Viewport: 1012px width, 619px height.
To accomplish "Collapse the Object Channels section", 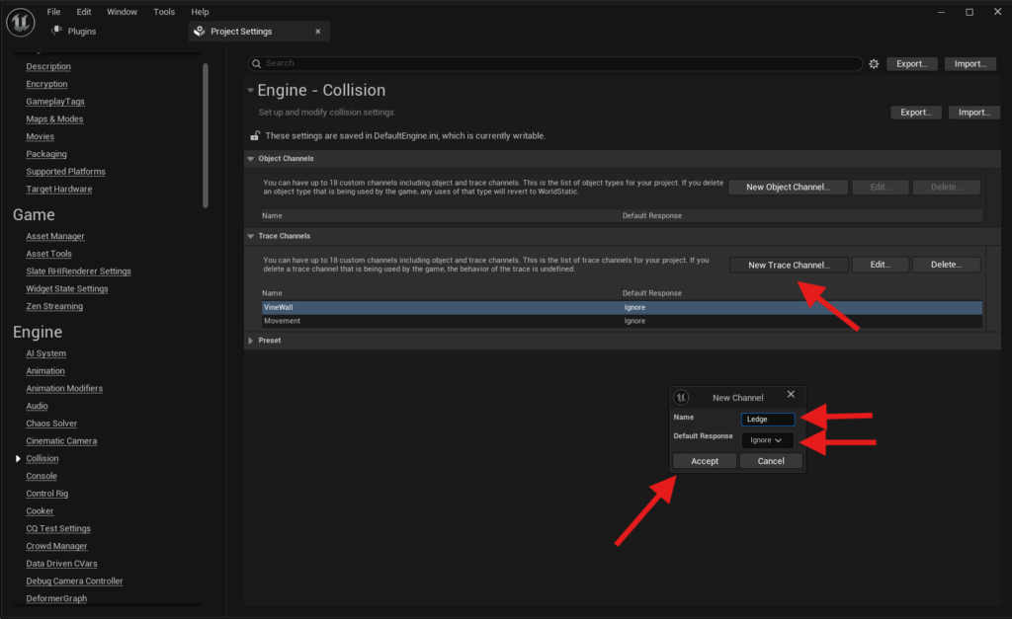I will click(x=250, y=158).
